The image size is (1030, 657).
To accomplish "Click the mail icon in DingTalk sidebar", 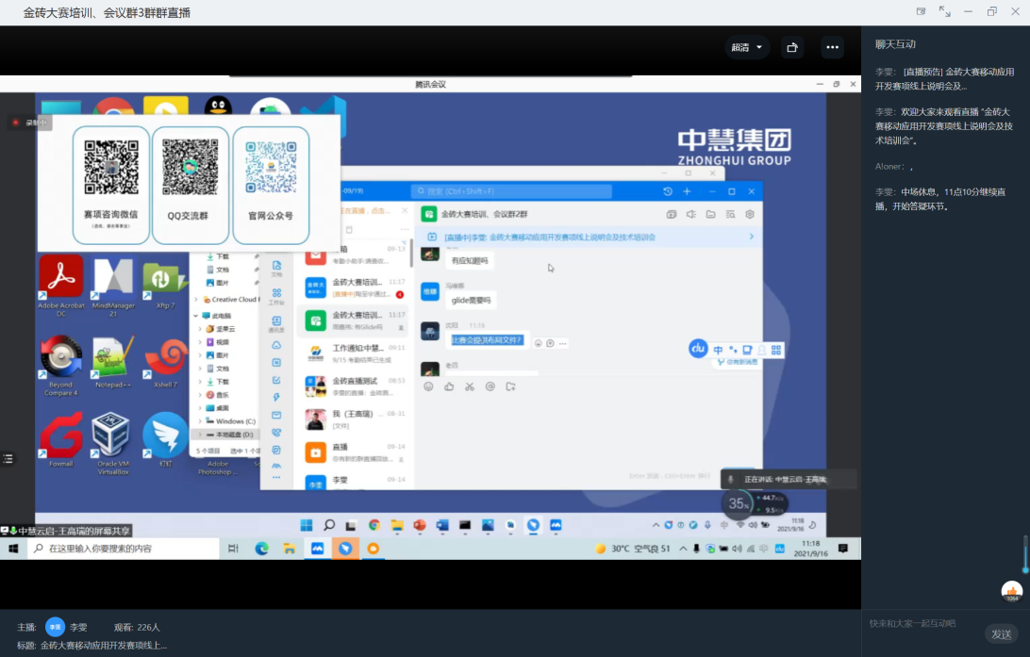I will coord(276,415).
